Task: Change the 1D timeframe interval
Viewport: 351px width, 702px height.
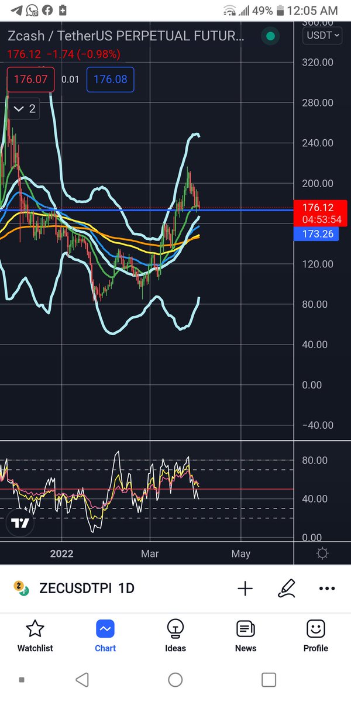Action: (126, 589)
